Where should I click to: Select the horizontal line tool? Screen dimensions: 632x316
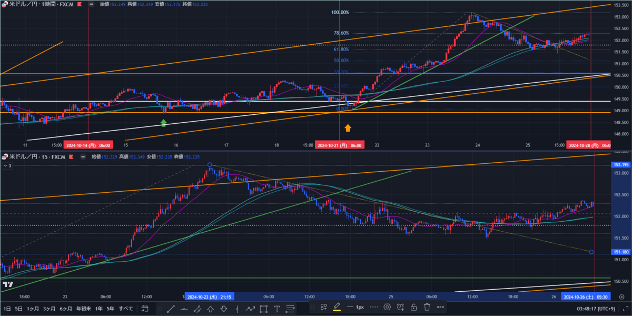point(184,309)
